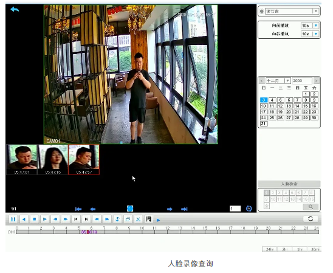Click the magnifier search button in the channel panel
333x273 pixels.
click(x=311, y=207)
